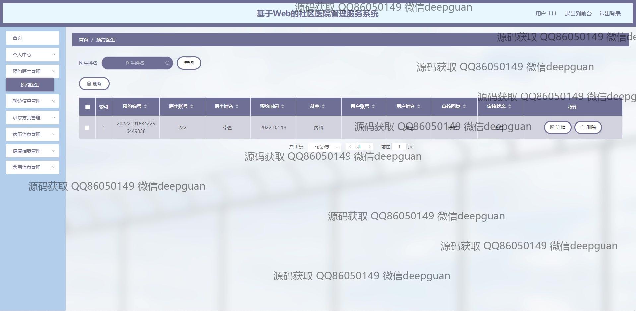Focus the 医生姓名 search input field
This screenshot has width=636, height=311.
pyautogui.click(x=137, y=63)
